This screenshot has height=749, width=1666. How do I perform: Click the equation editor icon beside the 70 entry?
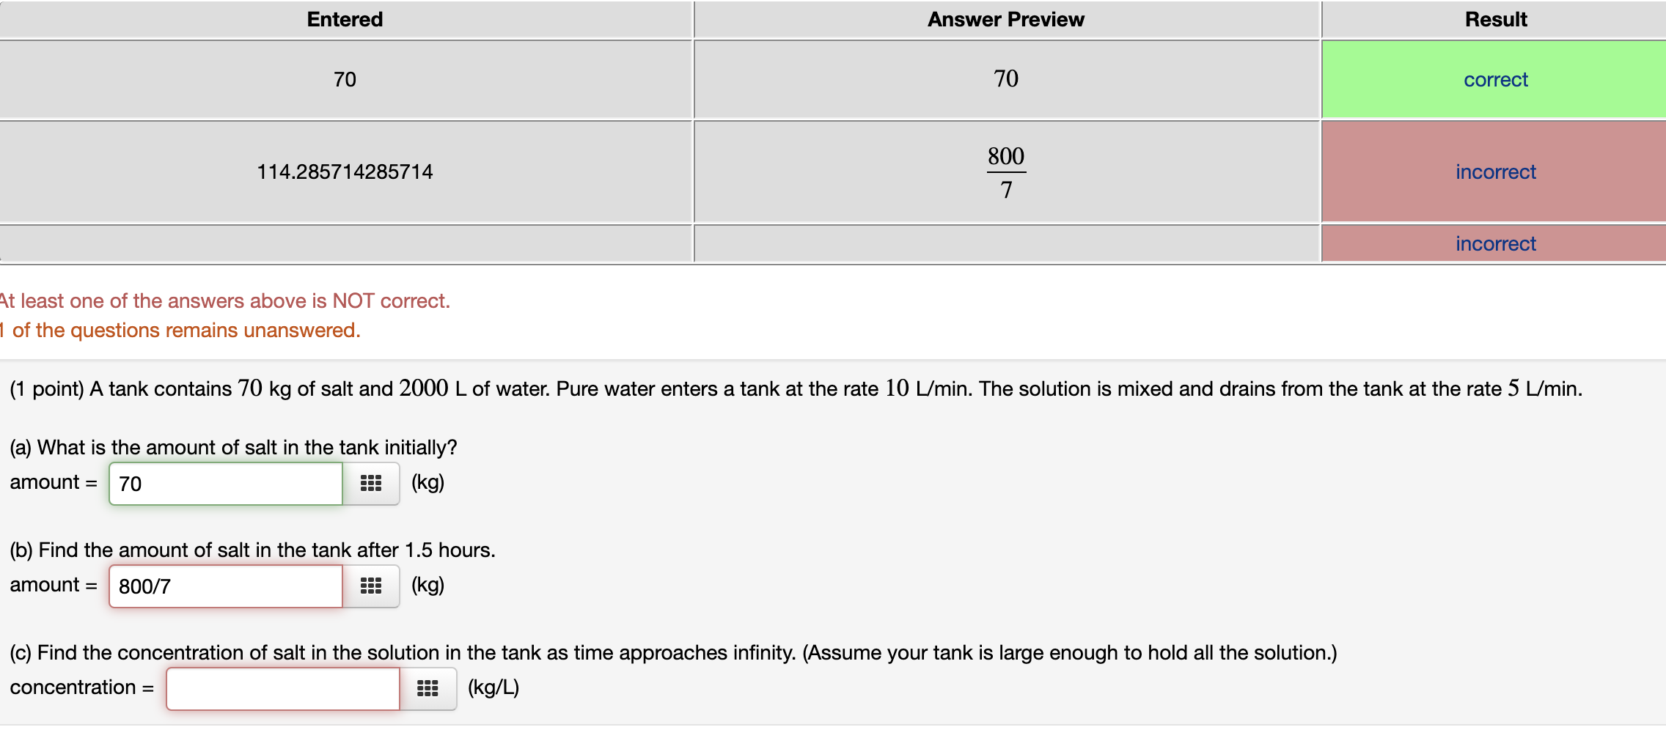click(371, 483)
